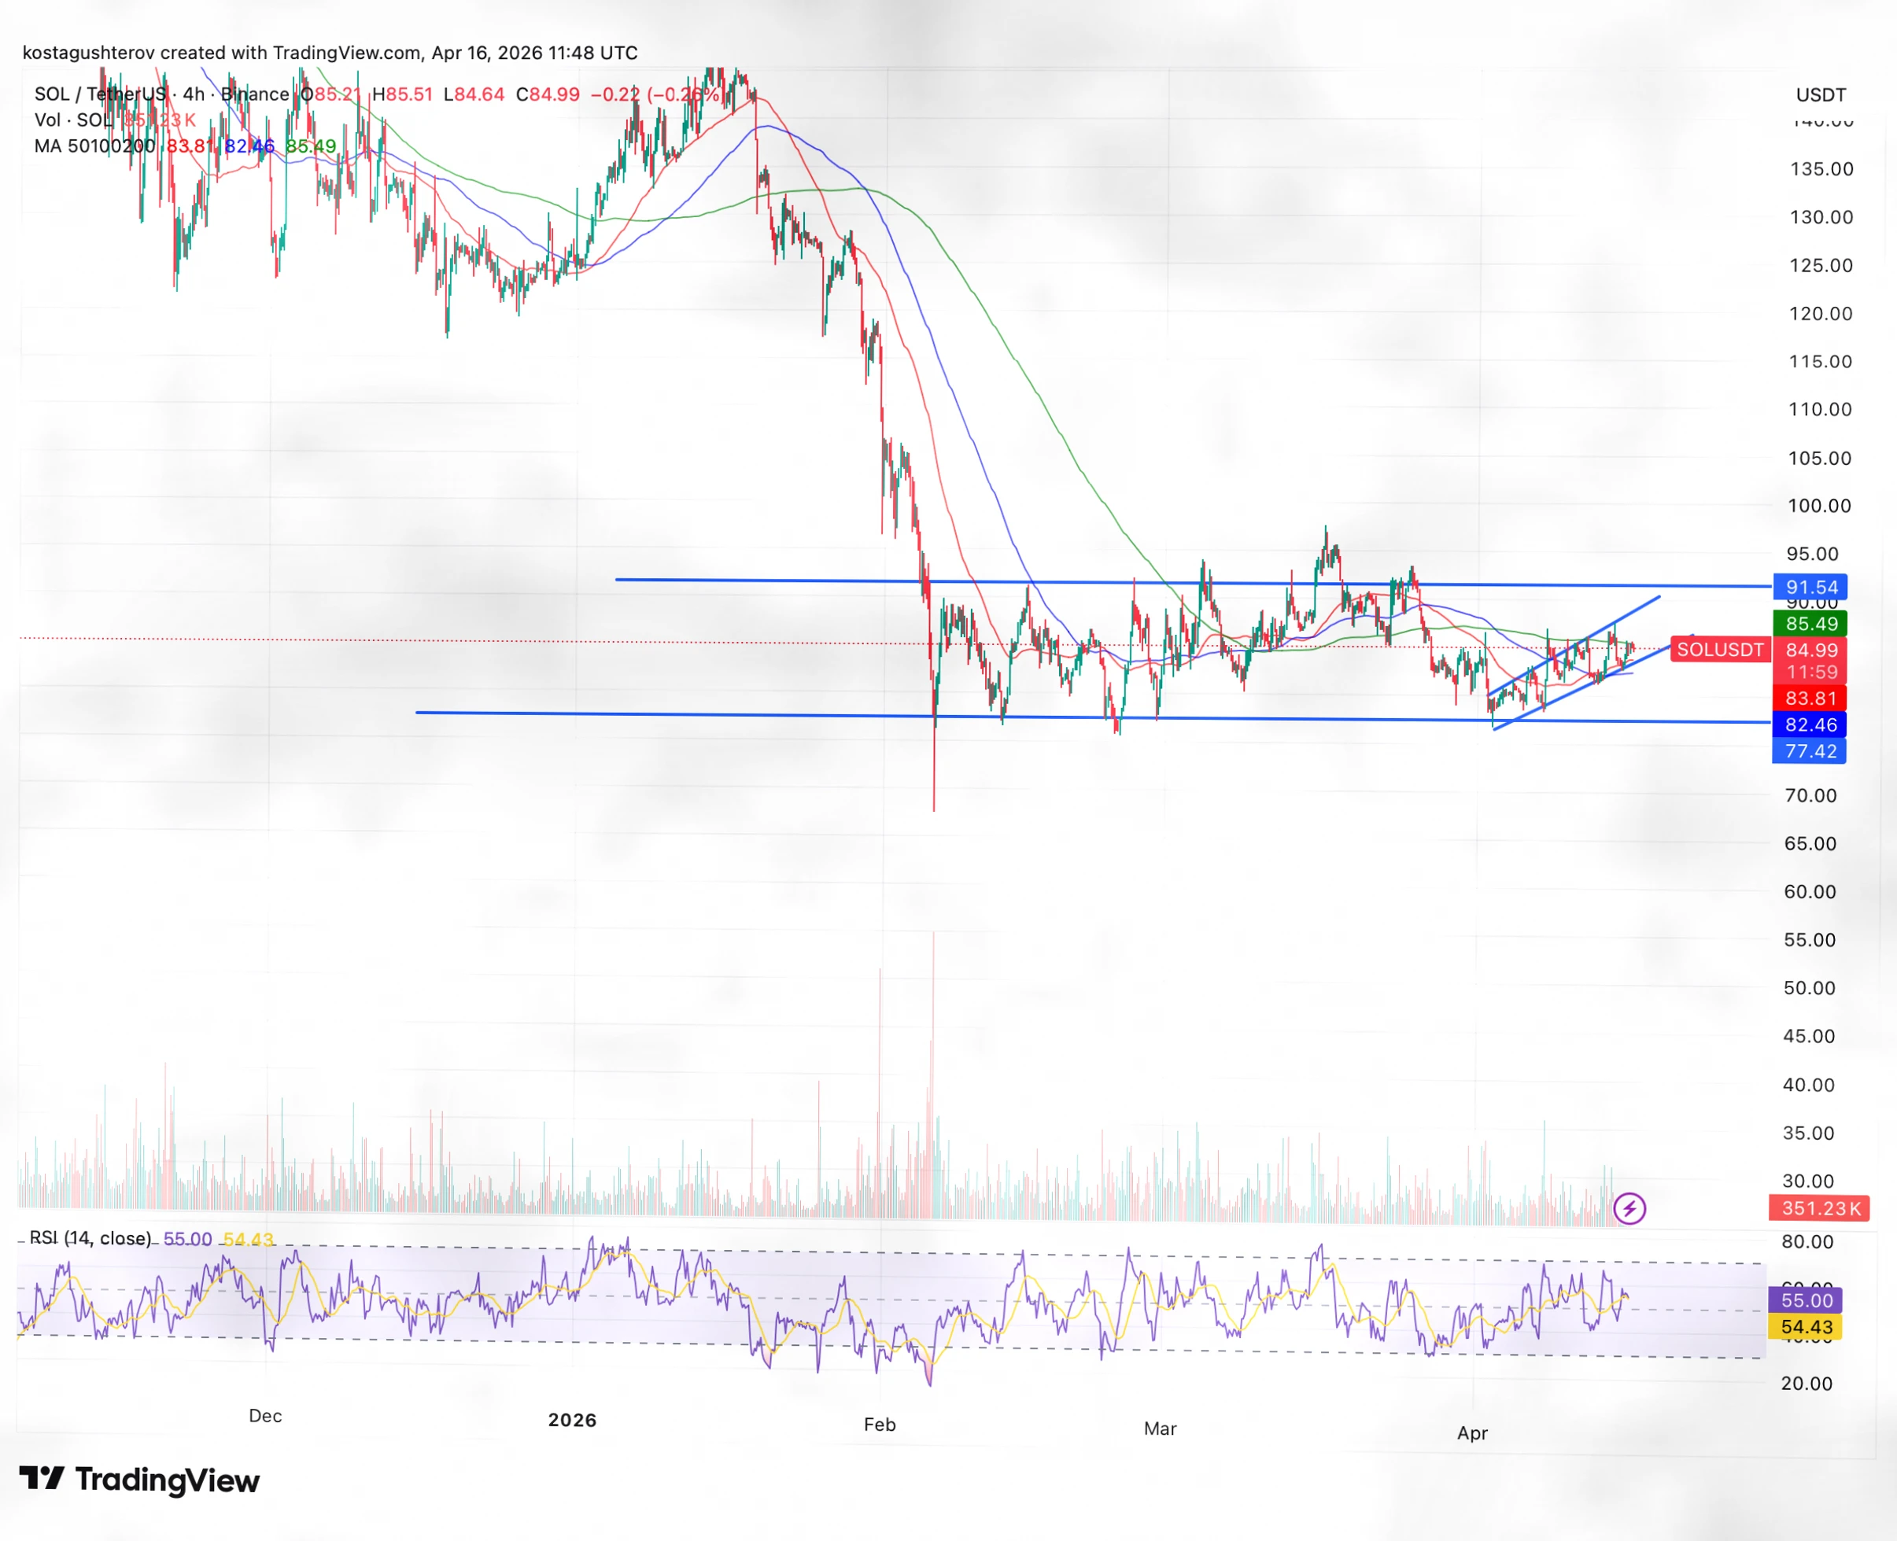1897x1541 pixels.
Task: Select the MA 50 100 200 indicator legend
Action: tap(93, 146)
